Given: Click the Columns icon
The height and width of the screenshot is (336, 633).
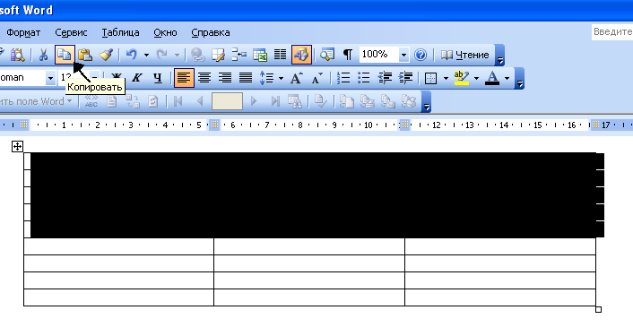Looking at the screenshot, I should pyautogui.click(x=280, y=55).
